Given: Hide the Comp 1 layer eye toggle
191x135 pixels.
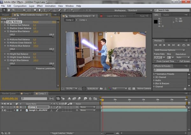Looking at the screenshot, I should tap(2, 107).
